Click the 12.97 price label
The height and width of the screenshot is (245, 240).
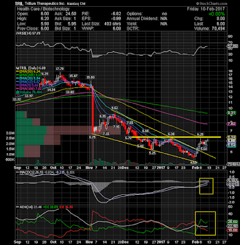[x=29, y=96]
